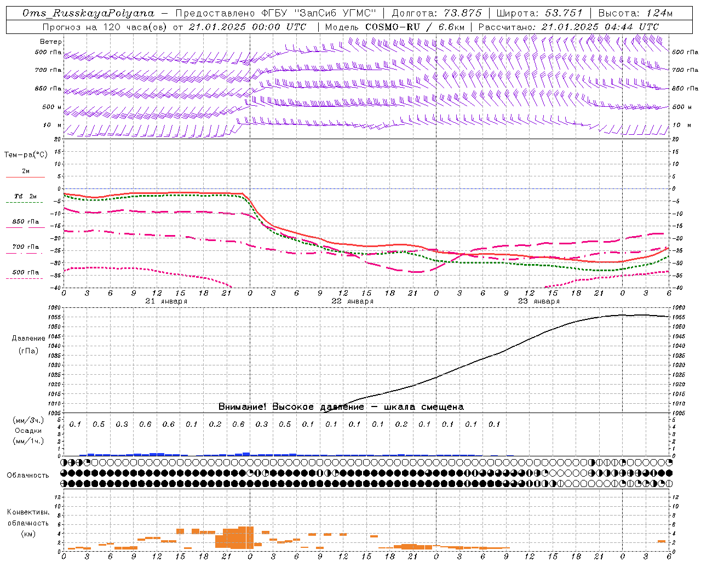701x561 pixels.
Task: Click the 22 января date label
Action: 353,301
